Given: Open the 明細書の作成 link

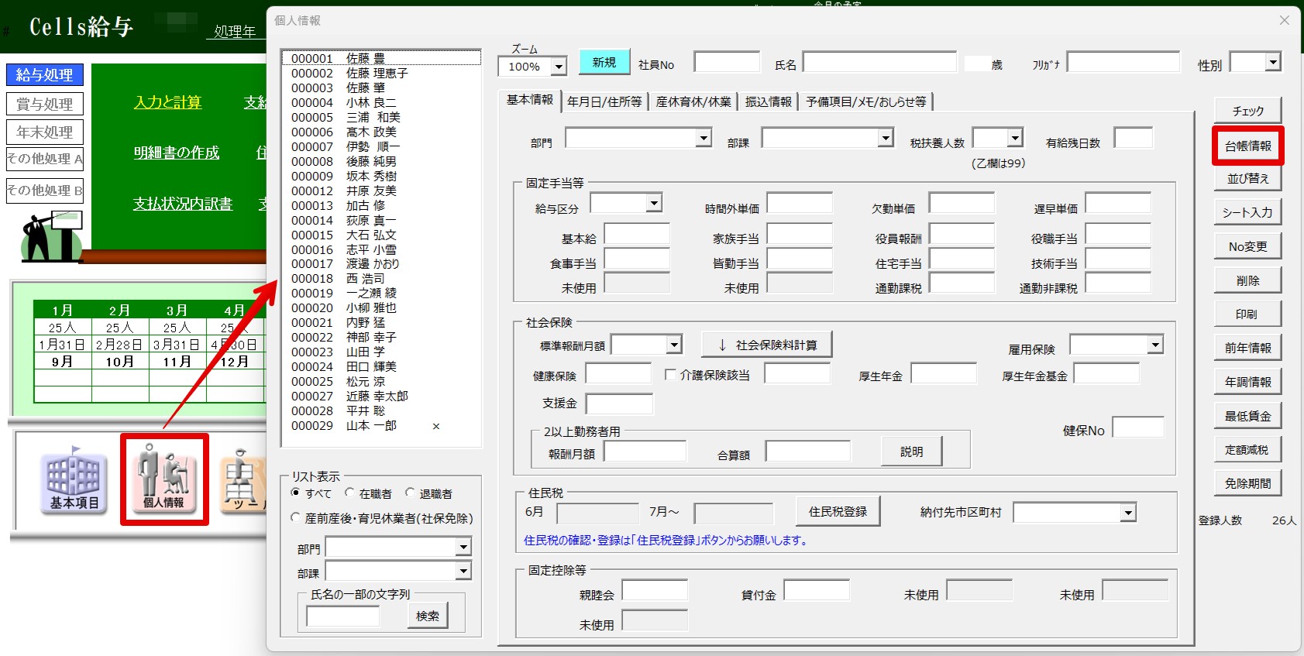Looking at the screenshot, I should [x=177, y=153].
